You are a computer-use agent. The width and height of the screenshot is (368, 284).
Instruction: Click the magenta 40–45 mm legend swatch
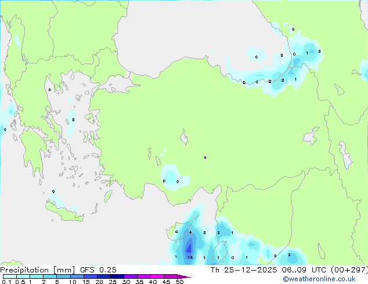coord(157,276)
